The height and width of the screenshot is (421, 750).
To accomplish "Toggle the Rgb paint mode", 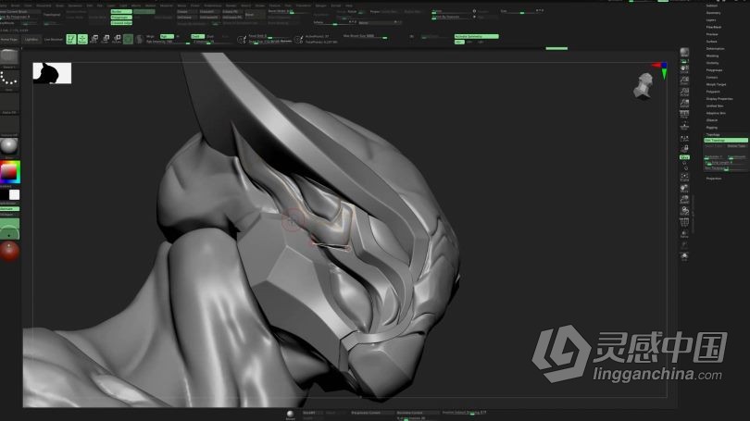I will point(167,36).
